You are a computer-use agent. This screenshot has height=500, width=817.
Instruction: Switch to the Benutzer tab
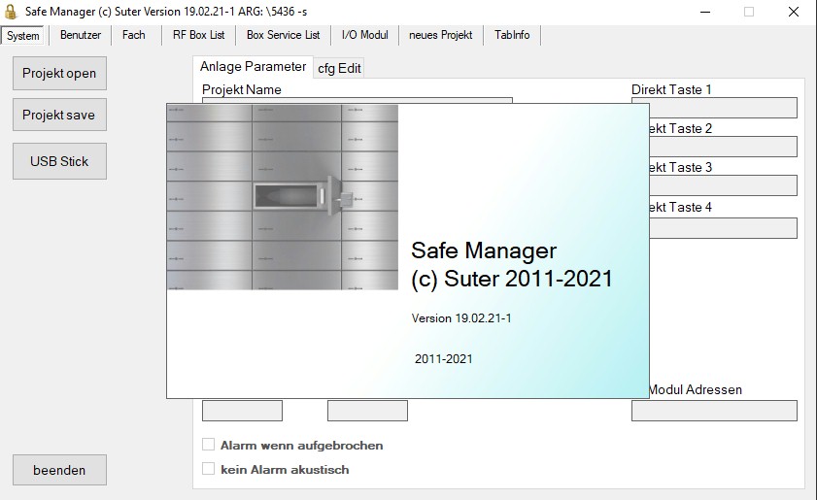80,35
